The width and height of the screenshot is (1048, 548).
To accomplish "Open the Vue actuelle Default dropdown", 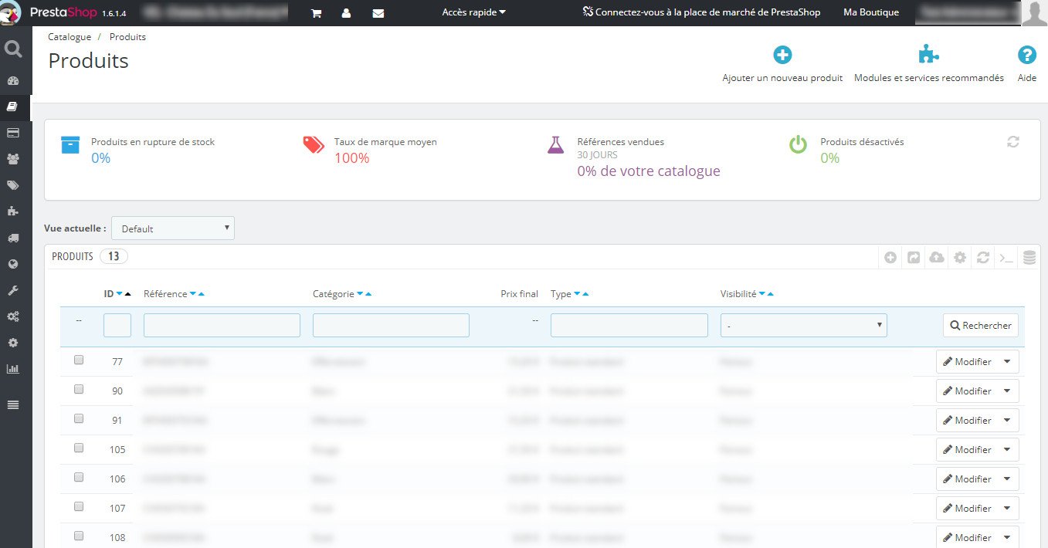I will coord(173,228).
